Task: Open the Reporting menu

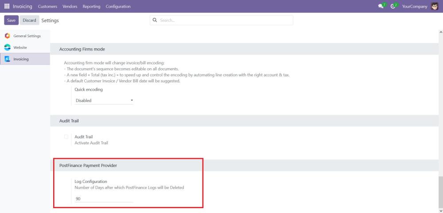Action: tap(91, 6)
